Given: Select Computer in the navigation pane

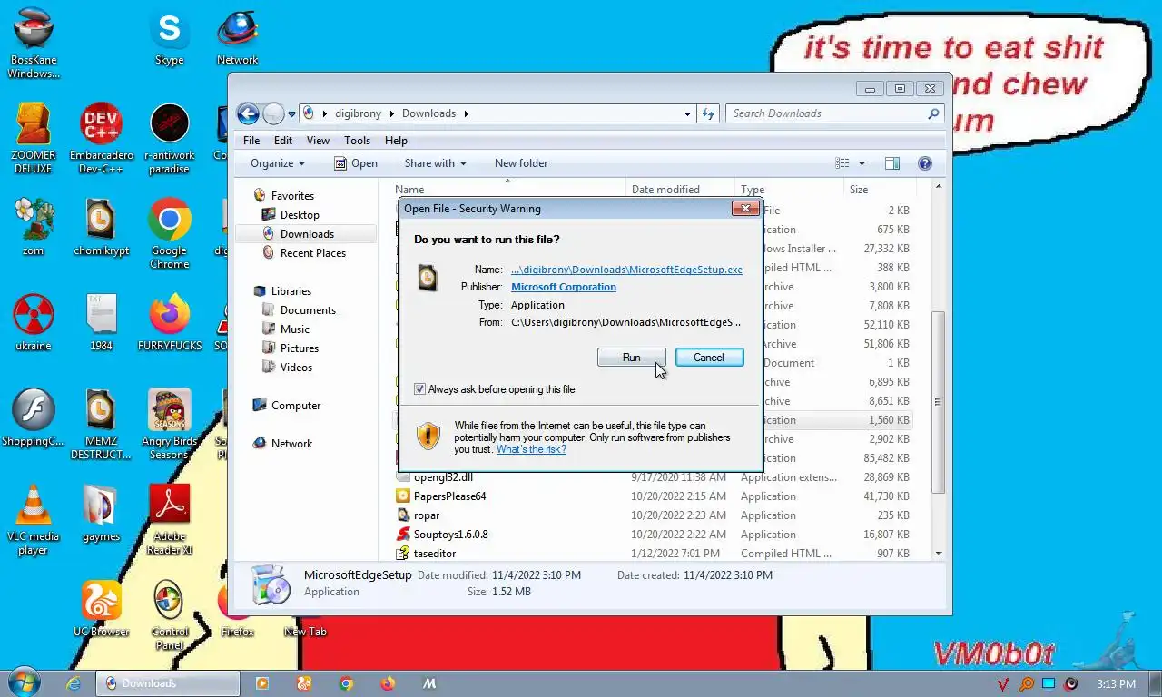Looking at the screenshot, I should coord(296,406).
